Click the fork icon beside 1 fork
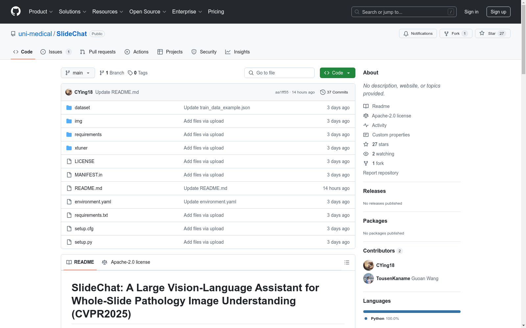Image resolution: width=526 pixels, height=328 pixels. (x=366, y=163)
